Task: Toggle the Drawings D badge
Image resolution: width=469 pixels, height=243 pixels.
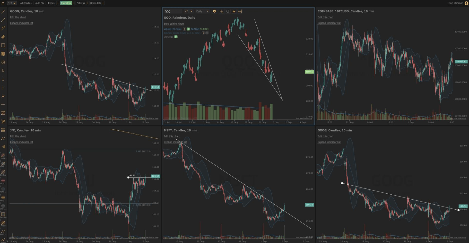Action: (176, 37)
